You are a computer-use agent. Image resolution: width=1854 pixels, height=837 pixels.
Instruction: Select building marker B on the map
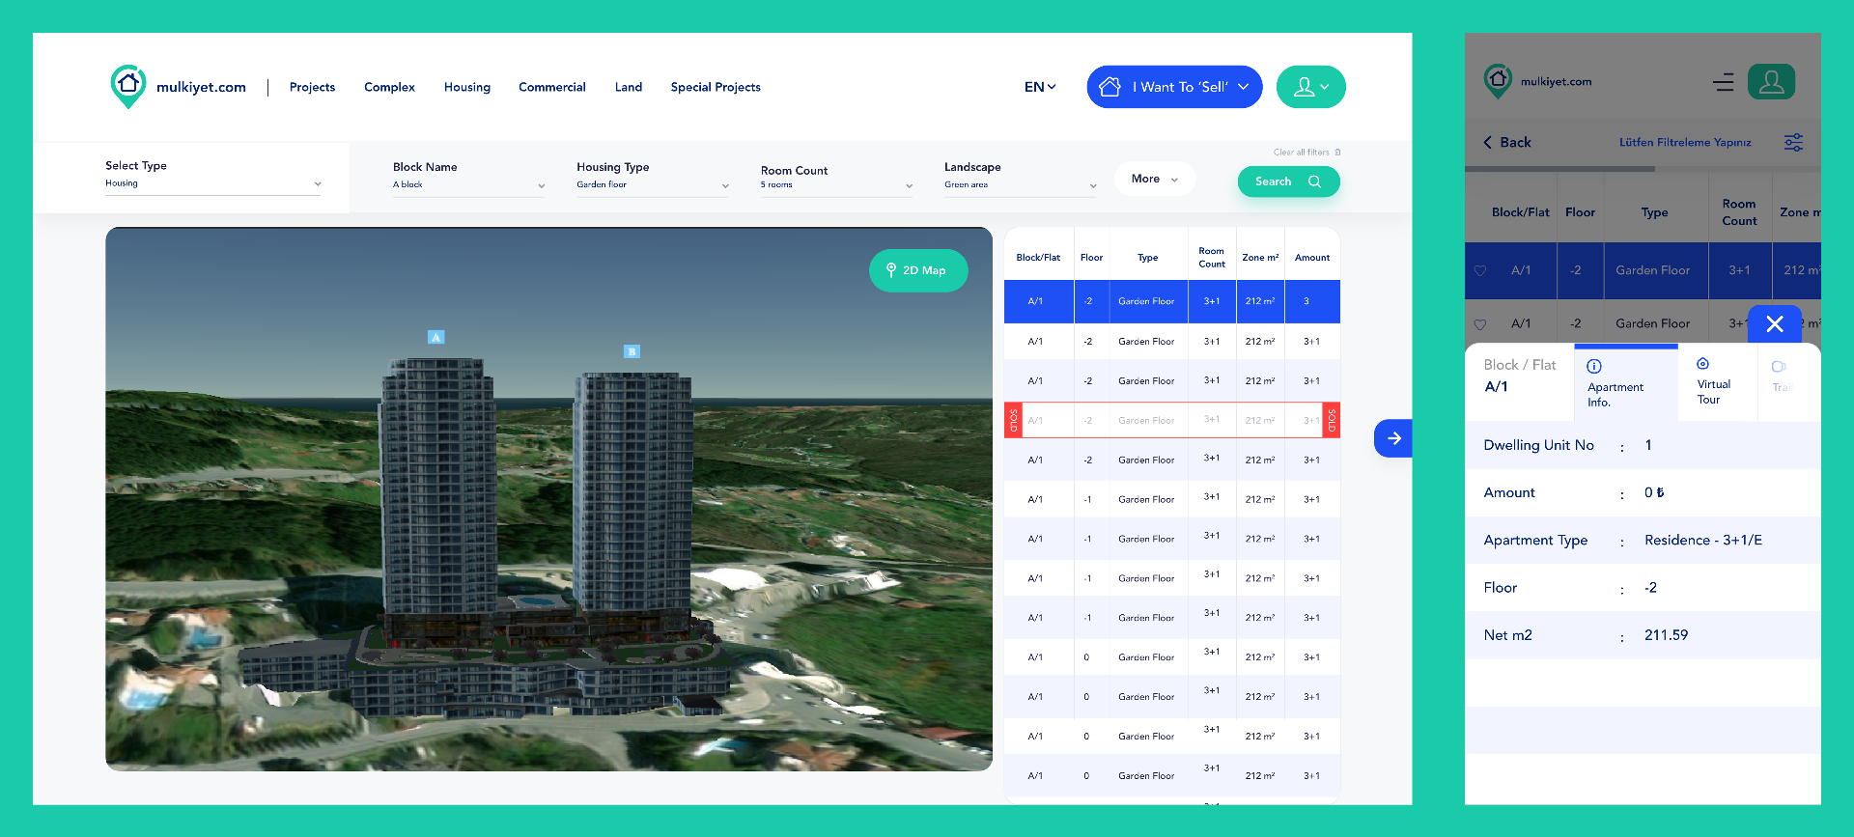632,351
